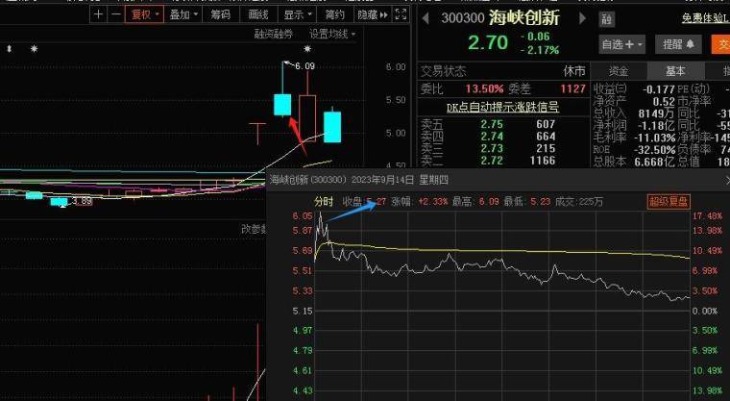Click the info star marker above the 6.09 candle
The image size is (730, 401).
point(306,48)
